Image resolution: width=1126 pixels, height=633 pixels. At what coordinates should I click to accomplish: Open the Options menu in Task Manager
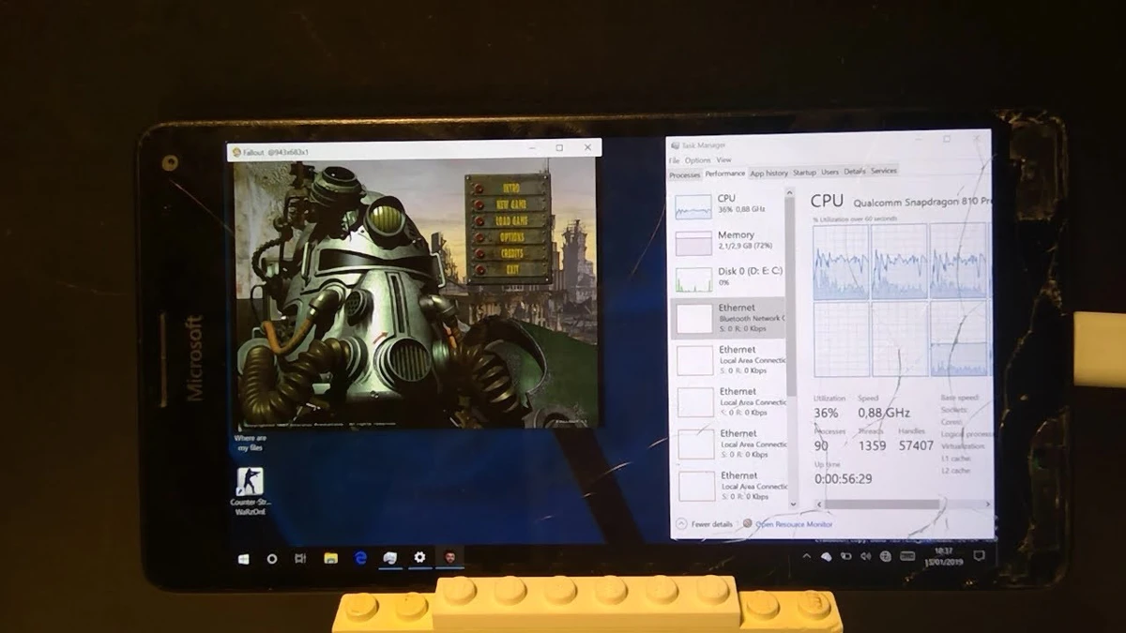pyautogui.click(x=698, y=159)
